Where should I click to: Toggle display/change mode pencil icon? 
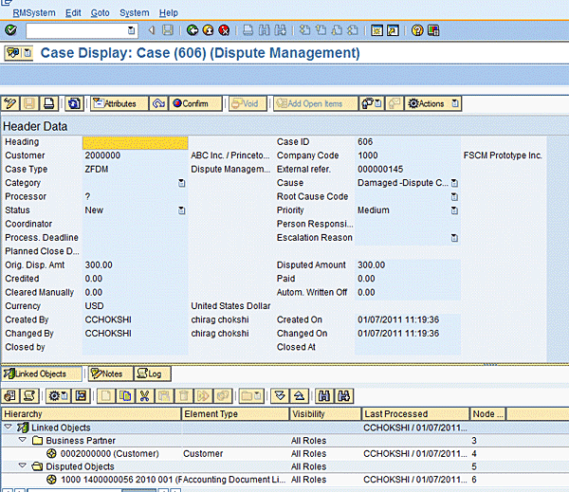coord(10,103)
